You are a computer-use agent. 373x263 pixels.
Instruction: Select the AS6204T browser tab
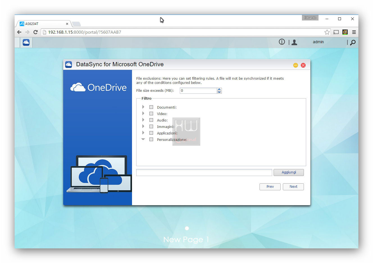point(44,24)
